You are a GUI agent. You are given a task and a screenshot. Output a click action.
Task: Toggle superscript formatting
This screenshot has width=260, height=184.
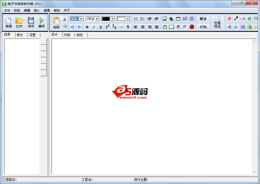[x=107, y=27]
